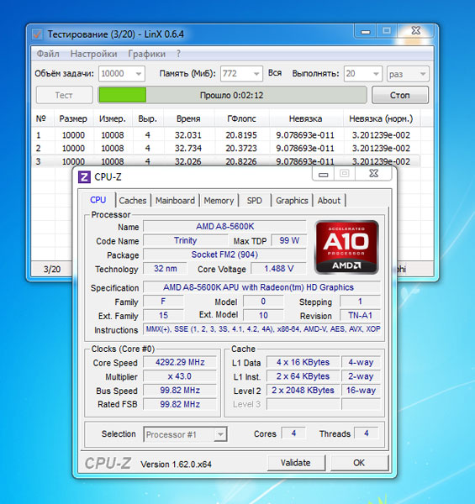Click the Время column header
This screenshot has height=504, width=475.
(188, 118)
